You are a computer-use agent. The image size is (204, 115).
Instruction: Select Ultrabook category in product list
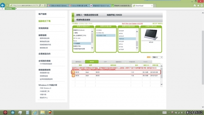click(79, 30)
